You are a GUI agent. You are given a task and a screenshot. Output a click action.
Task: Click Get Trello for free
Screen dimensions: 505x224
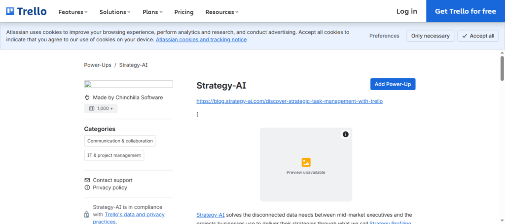pos(466,11)
